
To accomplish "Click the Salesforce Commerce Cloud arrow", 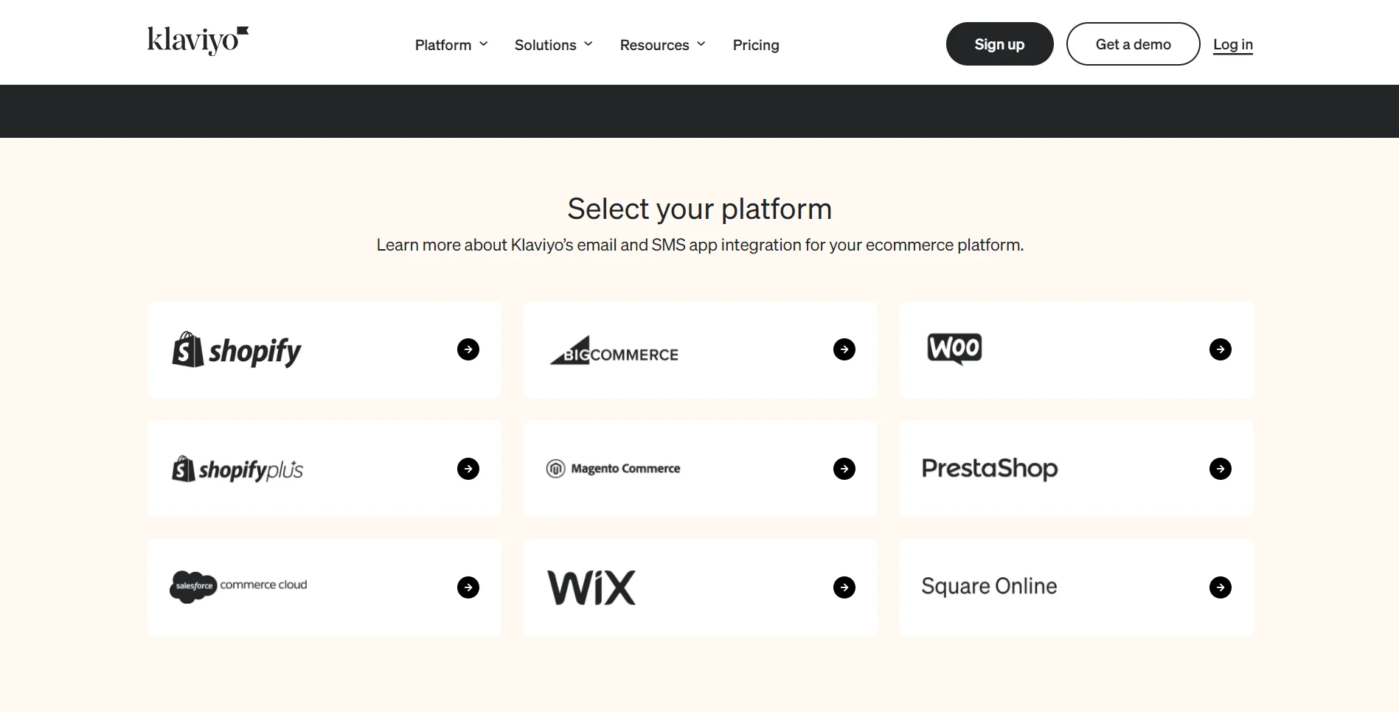I will 468,587.
